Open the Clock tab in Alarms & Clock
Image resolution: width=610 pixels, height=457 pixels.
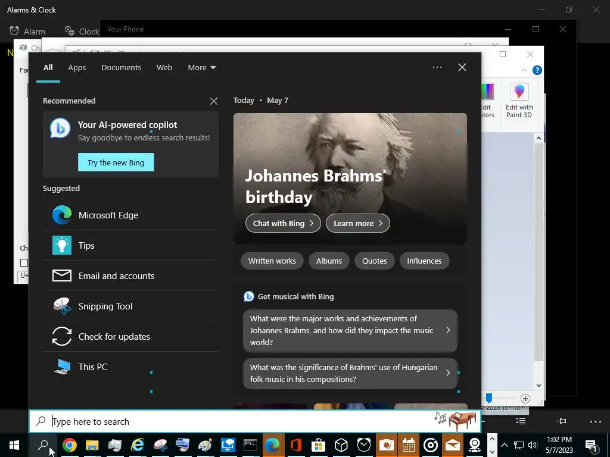(82, 32)
